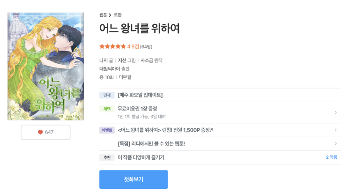Click the 4.9점 rating score
This screenshot has height=193, width=348.
tap(133, 46)
